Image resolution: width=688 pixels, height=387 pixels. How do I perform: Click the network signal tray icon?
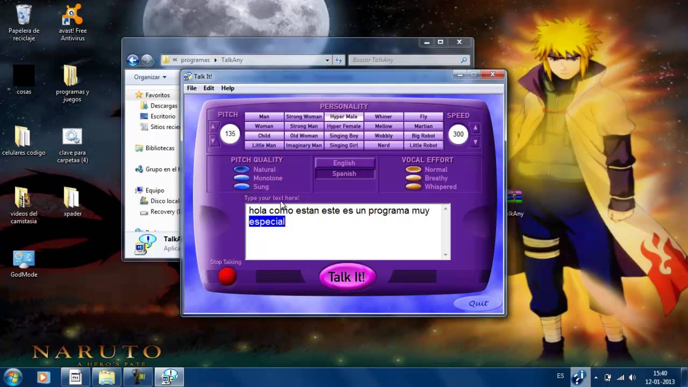620,377
